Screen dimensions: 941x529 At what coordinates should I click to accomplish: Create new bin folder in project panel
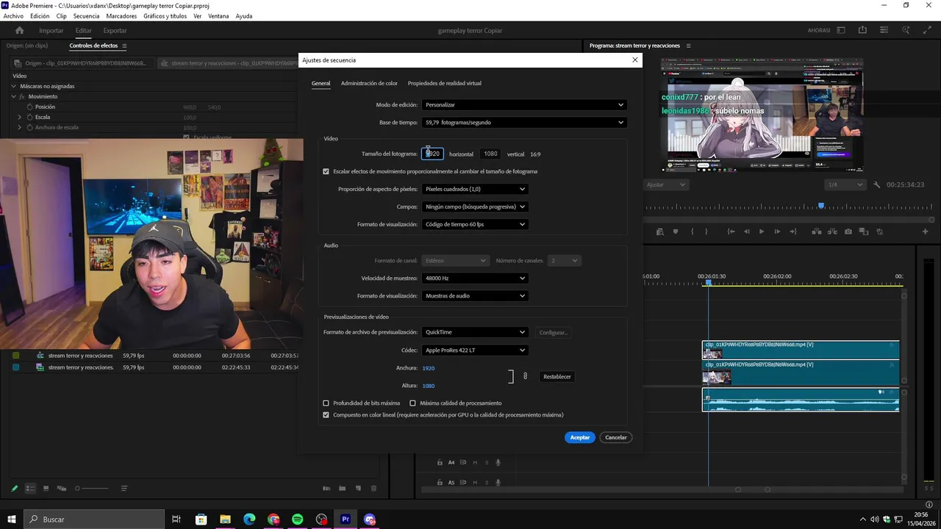342,489
